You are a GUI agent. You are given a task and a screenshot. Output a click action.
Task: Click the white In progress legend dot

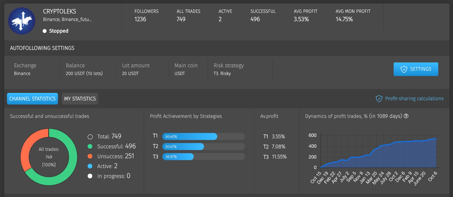(90, 176)
